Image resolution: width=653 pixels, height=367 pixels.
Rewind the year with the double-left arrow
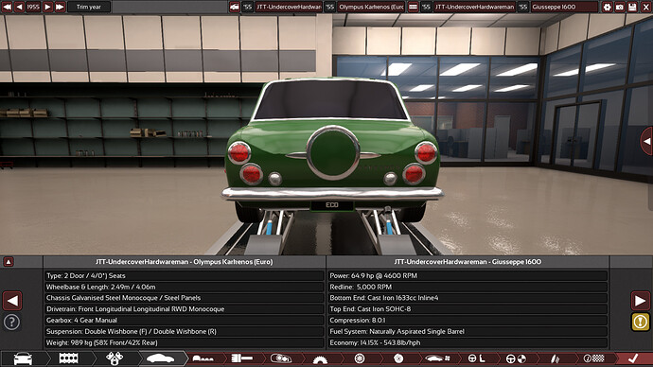click(x=7, y=7)
